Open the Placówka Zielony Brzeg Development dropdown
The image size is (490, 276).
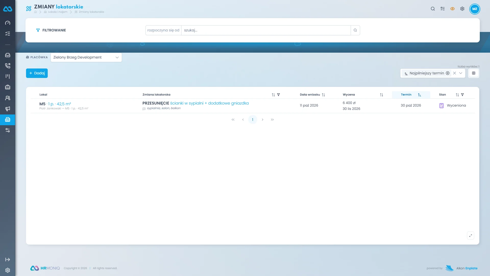(86, 57)
